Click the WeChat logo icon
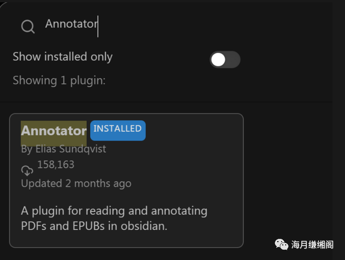 [281, 244]
